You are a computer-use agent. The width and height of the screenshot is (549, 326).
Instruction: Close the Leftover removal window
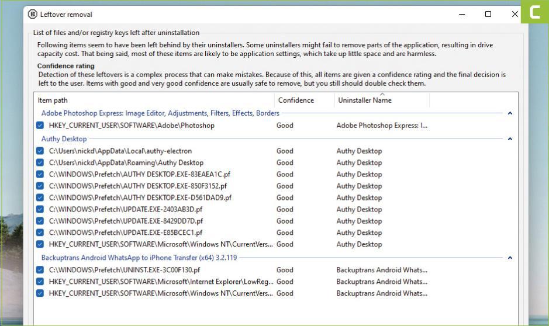[x=515, y=15]
